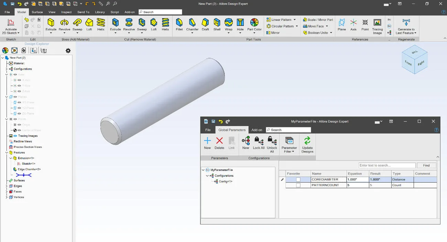This screenshot has height=242, width=447.
Task: Click Lock All in MyParameterFile window
Action: click(x=259, y=143)
